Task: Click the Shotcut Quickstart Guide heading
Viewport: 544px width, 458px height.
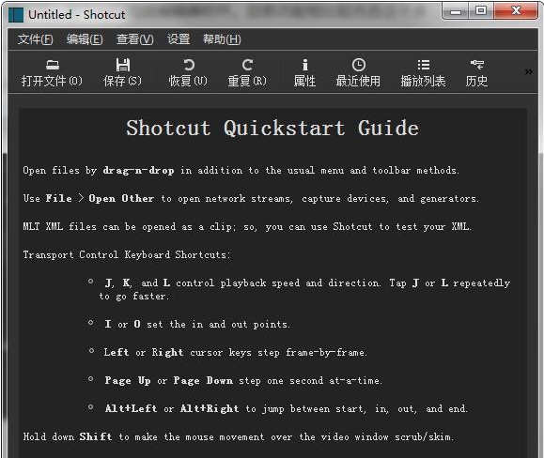Action: tap(272, 128)
